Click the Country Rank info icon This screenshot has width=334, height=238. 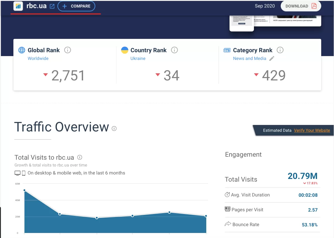(174, 50)
